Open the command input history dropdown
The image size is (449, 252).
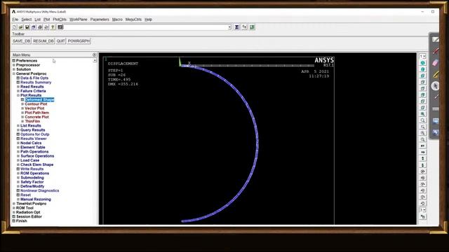(x=229, y=27)
